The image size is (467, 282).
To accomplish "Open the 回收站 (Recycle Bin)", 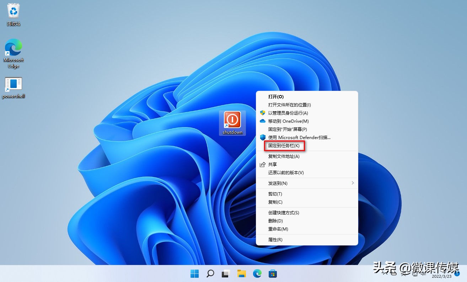I will click(x=13, y=11).
